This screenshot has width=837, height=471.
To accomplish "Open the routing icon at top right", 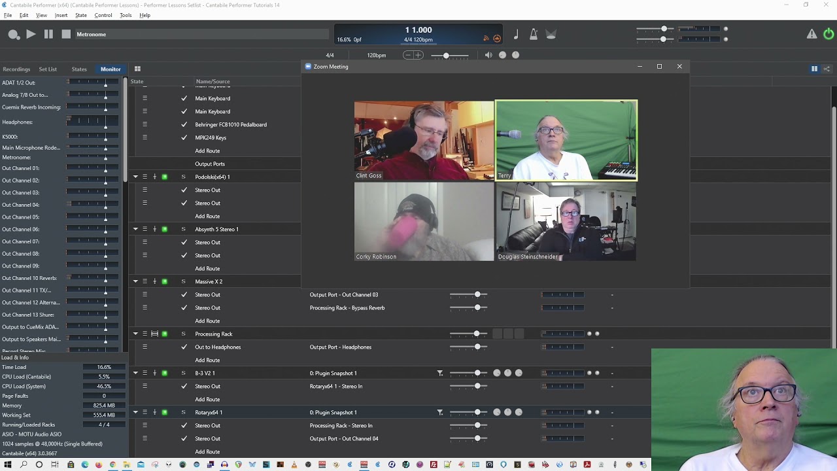I will tap(827, 69).
